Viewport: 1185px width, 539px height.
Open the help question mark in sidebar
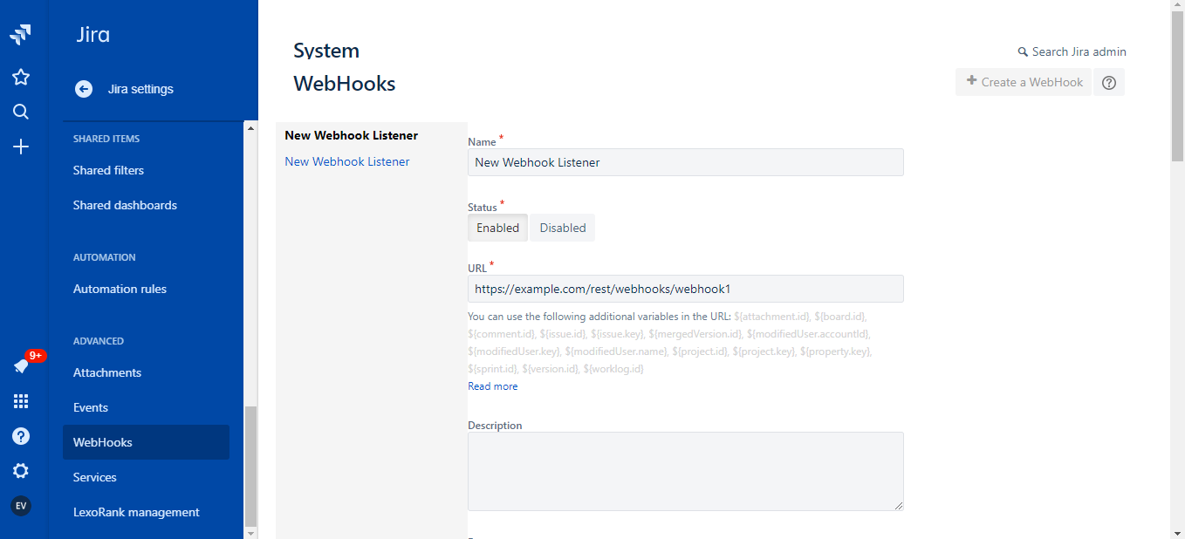21,436
